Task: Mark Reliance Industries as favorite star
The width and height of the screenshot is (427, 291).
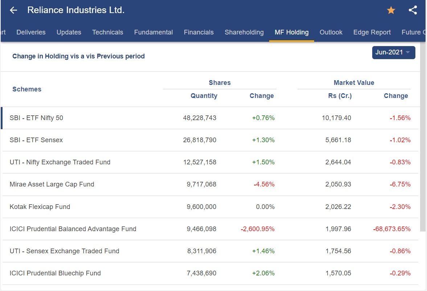Action: (x=391, y=10)
